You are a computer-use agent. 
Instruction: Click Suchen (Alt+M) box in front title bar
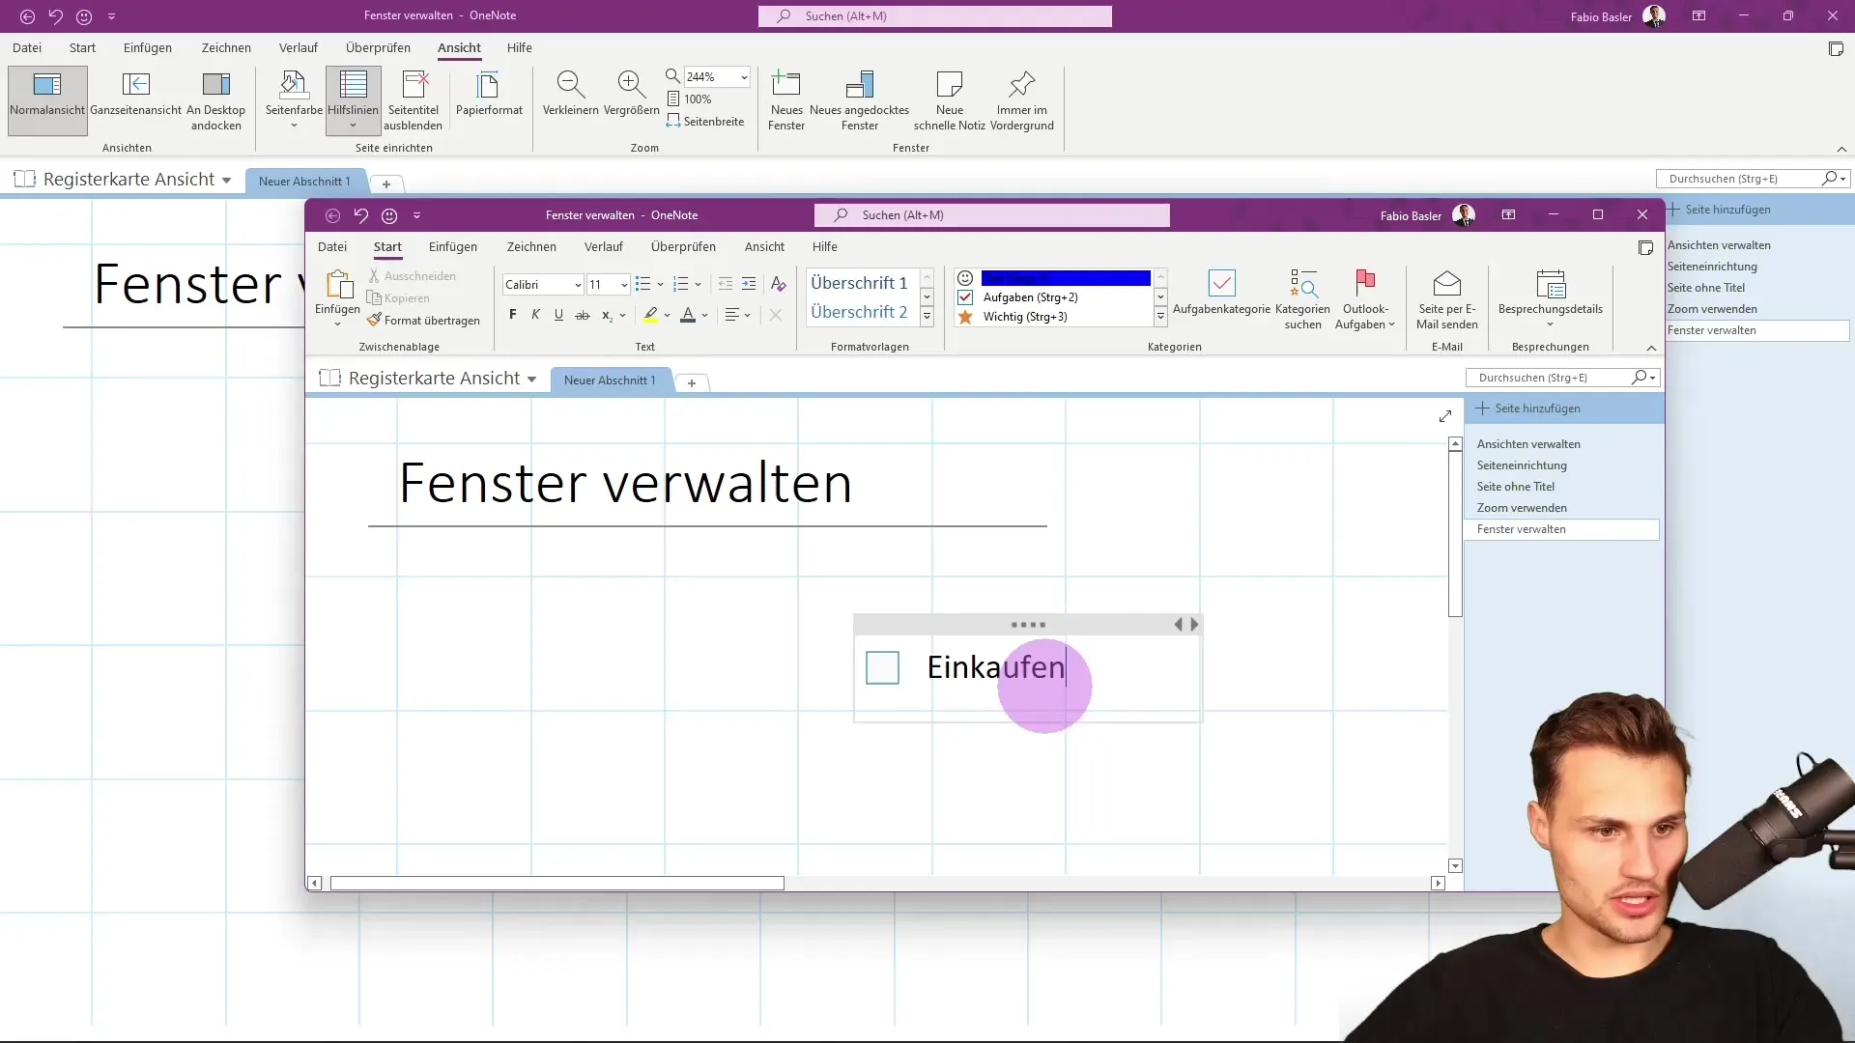coord(992,215)
